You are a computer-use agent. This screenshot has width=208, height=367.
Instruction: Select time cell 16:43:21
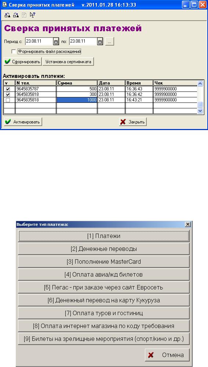point(139,100)
